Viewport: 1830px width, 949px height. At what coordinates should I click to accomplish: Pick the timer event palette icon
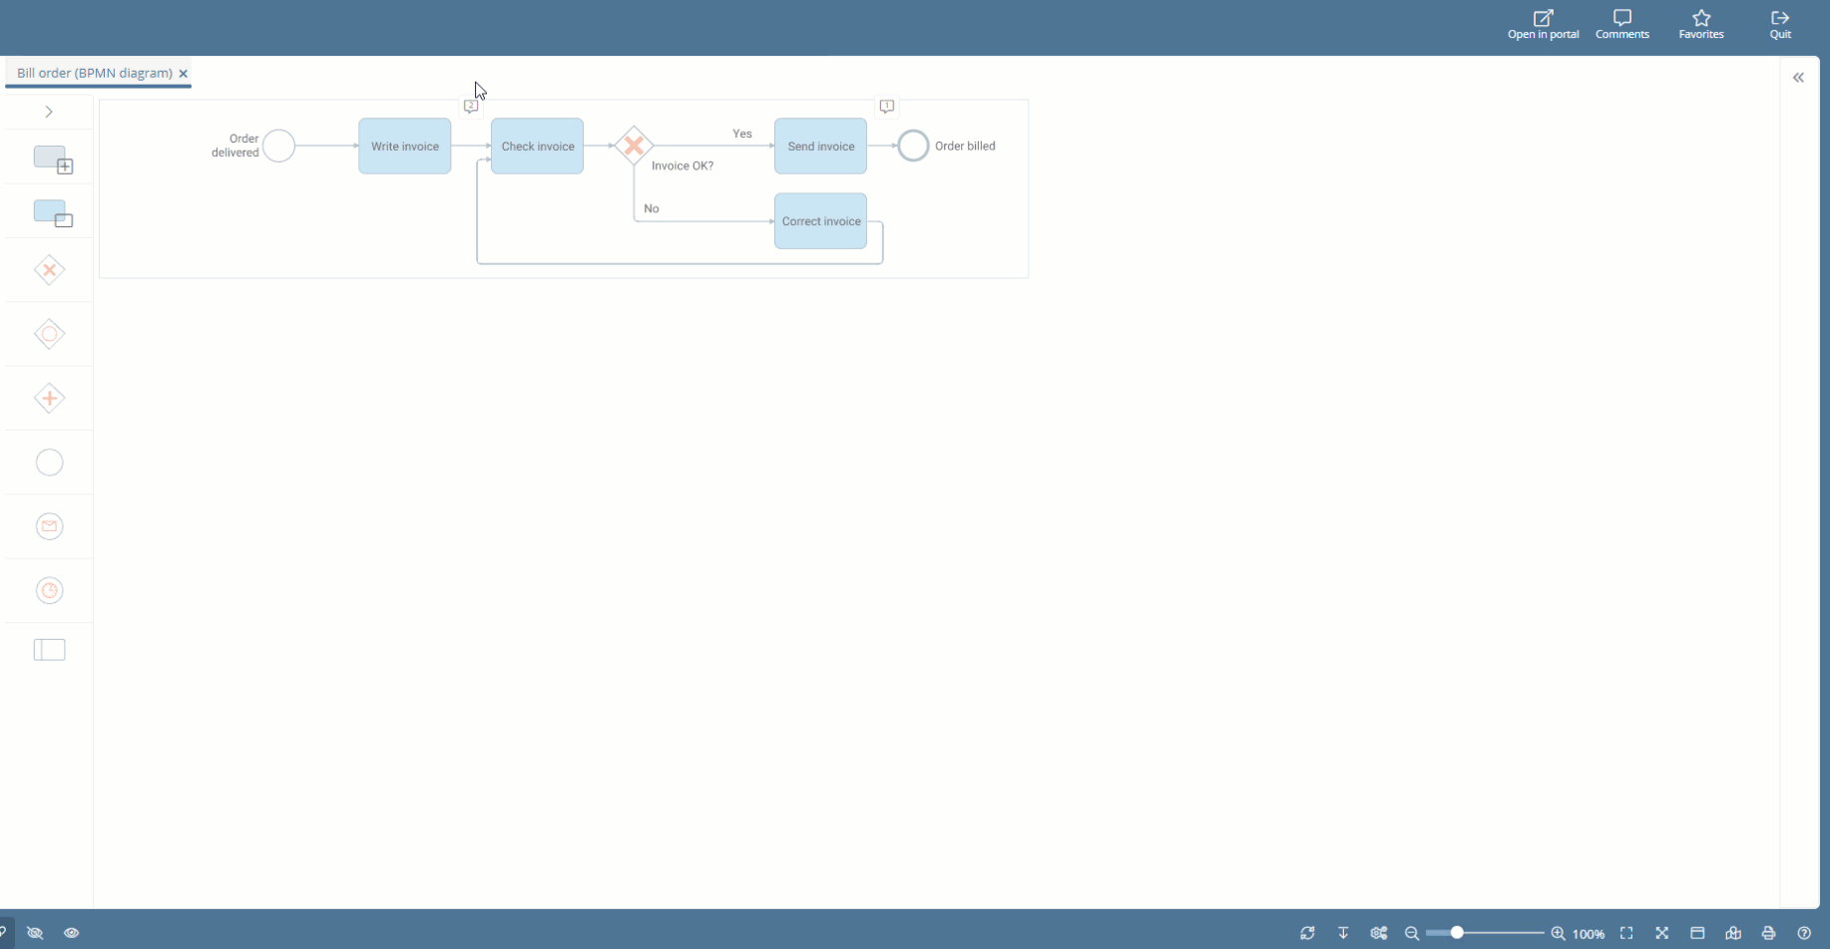pos(49,591)
